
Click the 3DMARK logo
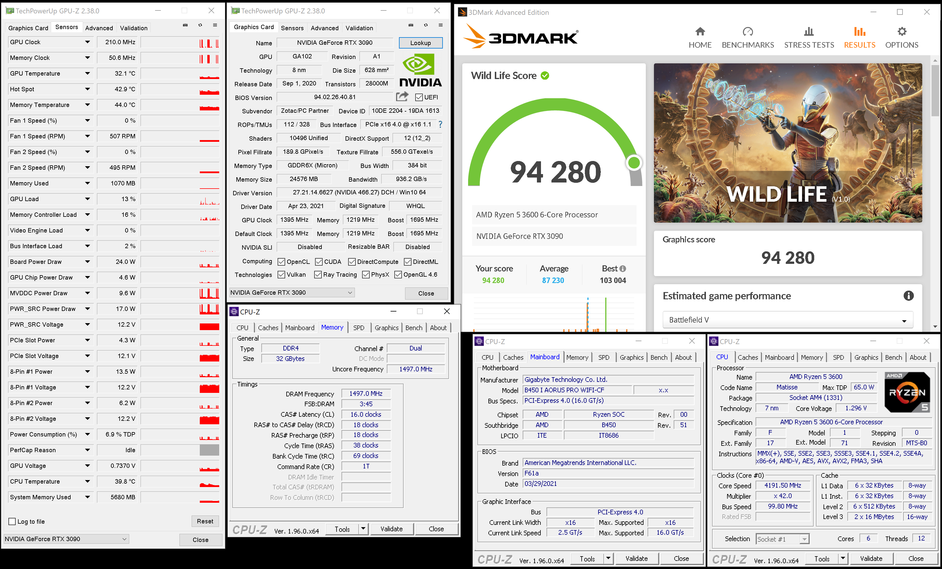(521, 36)
